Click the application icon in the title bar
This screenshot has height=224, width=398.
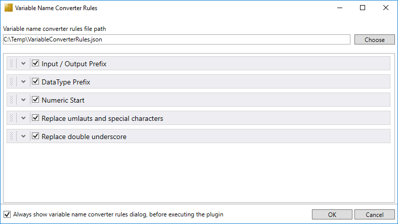tap(9, 8)
